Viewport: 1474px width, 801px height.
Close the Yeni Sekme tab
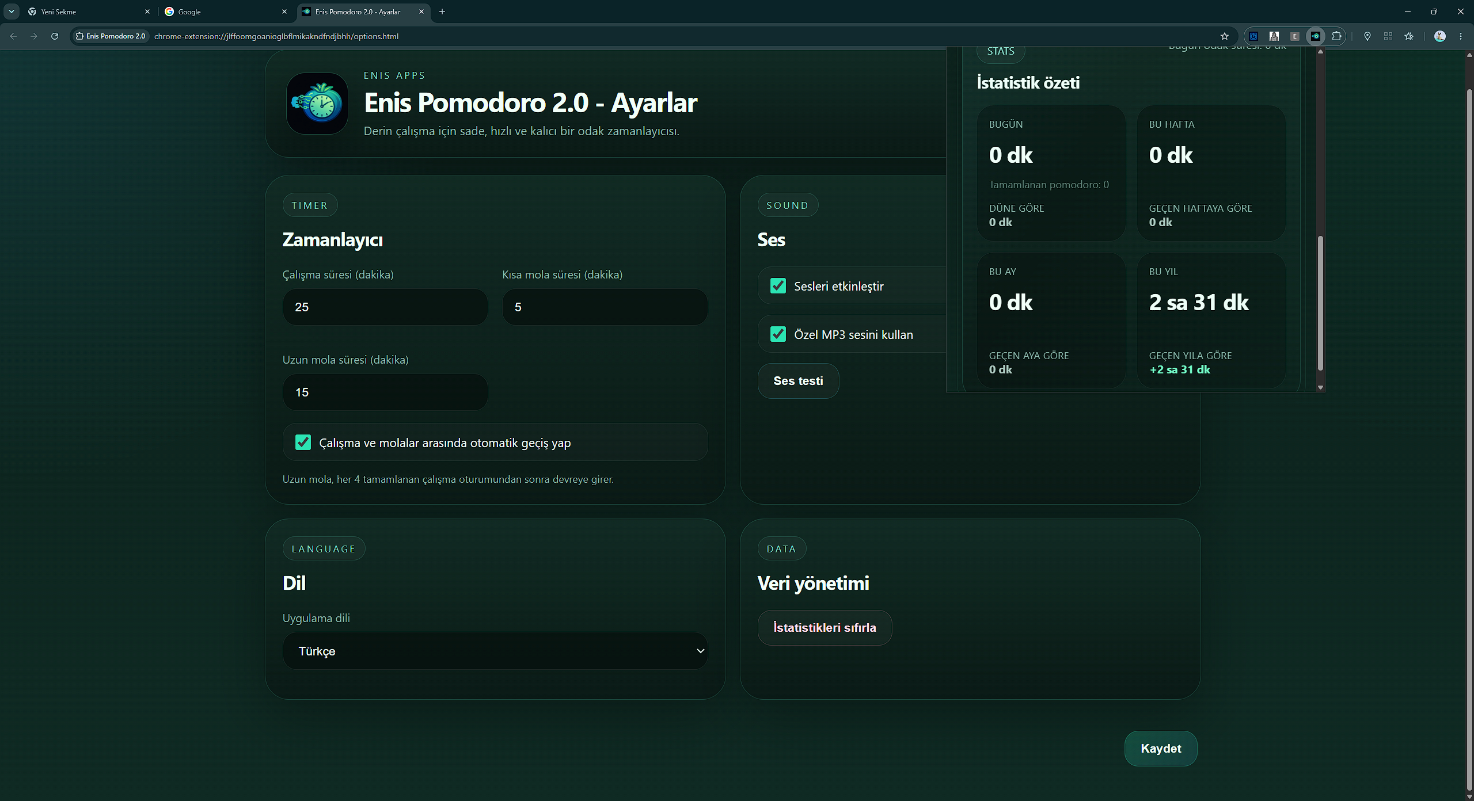pyautogui.click(x=147, y=12)
